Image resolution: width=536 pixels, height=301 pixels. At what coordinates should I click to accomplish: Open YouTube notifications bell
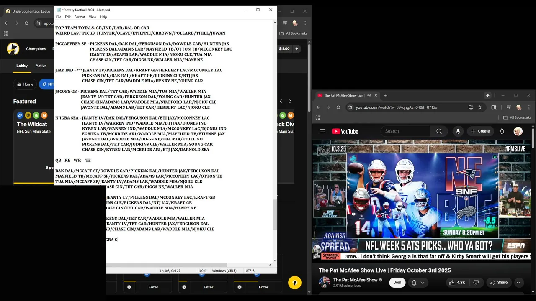point(502,131)
